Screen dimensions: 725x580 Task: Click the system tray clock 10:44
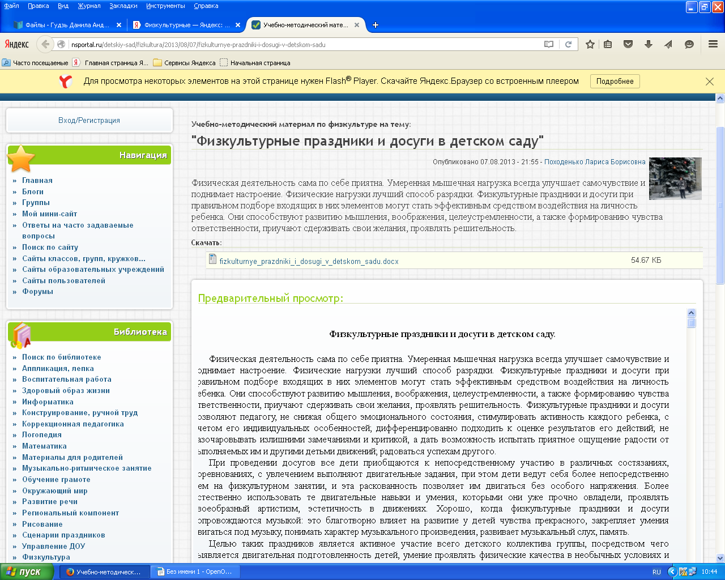[x=709, y=572]
